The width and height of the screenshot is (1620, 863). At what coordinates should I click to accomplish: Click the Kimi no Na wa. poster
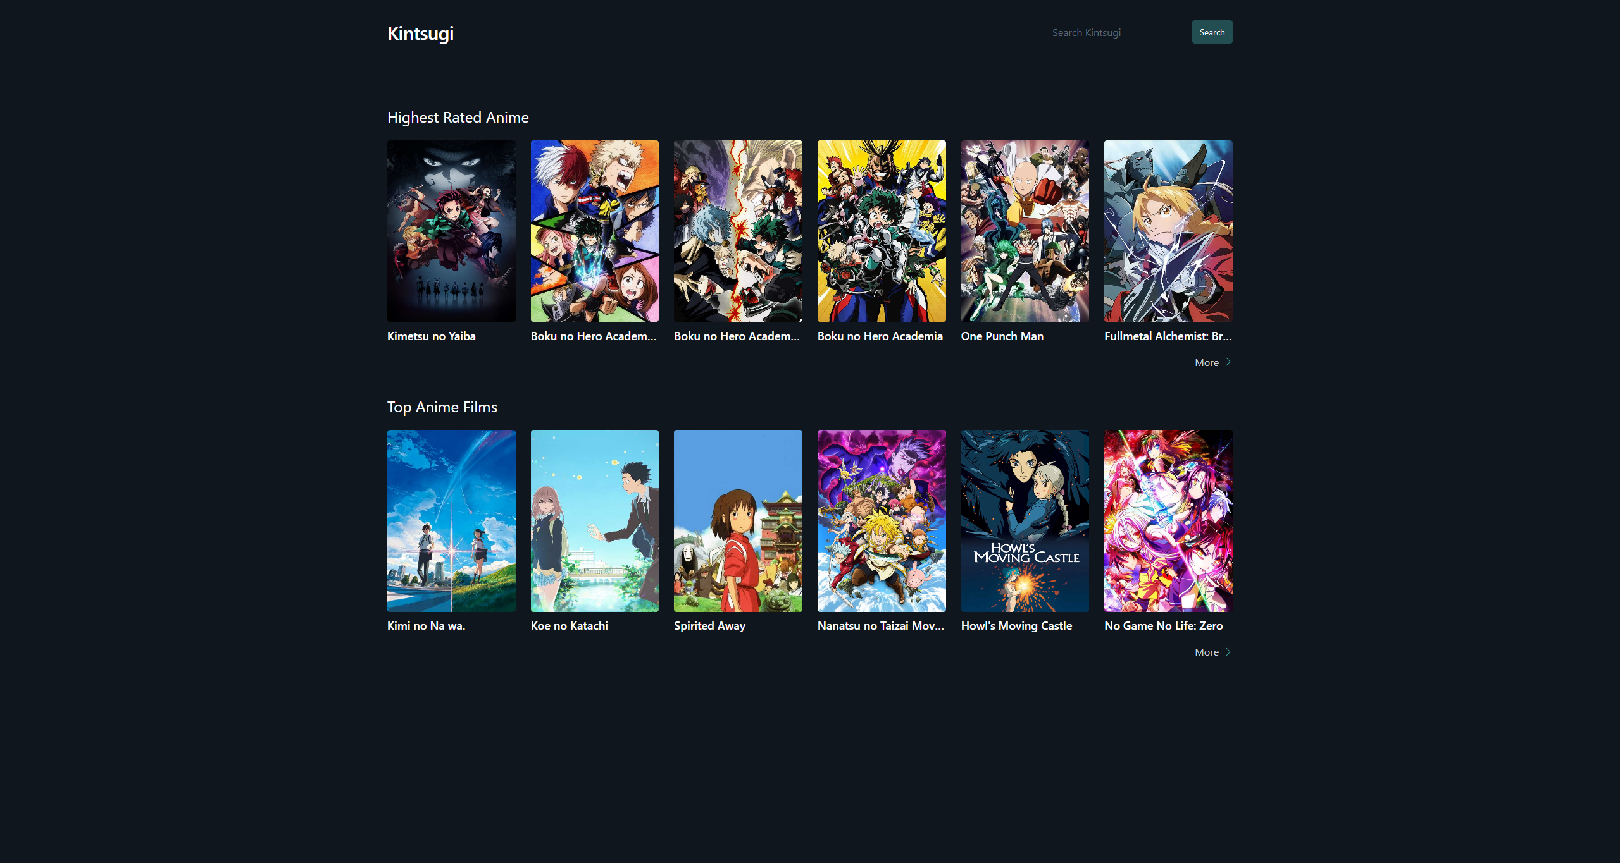pyautogui.click(x=451, y=520)
